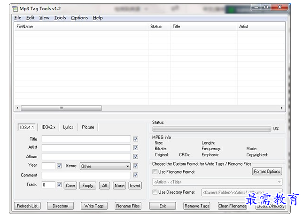
Task: Click the Year input field
Action: coord(48,166)
